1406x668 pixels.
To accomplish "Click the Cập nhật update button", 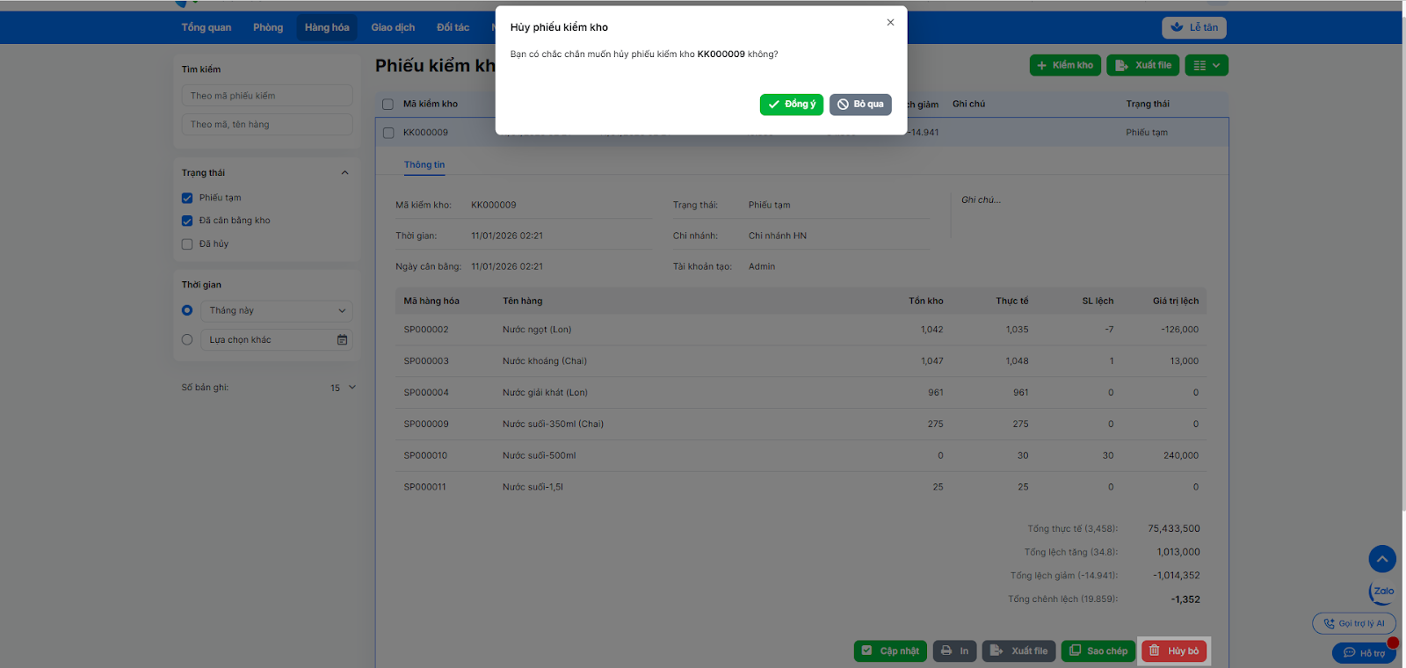I will tap(890, 651).
